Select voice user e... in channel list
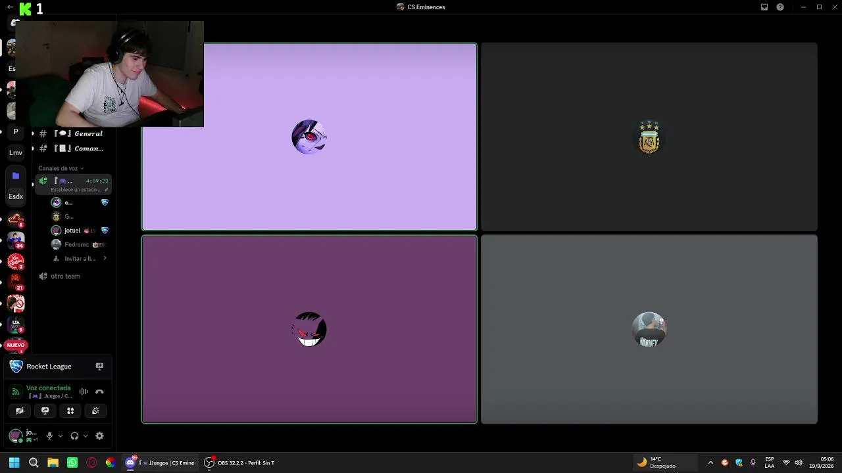 [80, 202]
